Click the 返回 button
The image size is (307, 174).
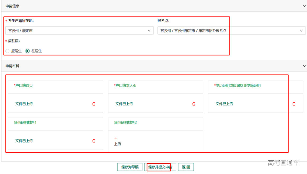tap(186, 167)
